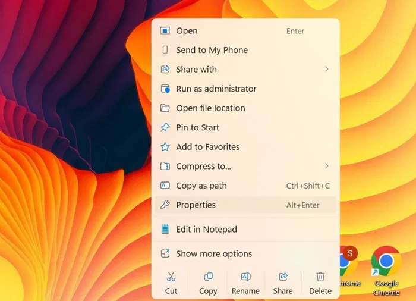Cut the item with the scissors icon
This screenshot has height=301, width=416.
click(171, 277)
